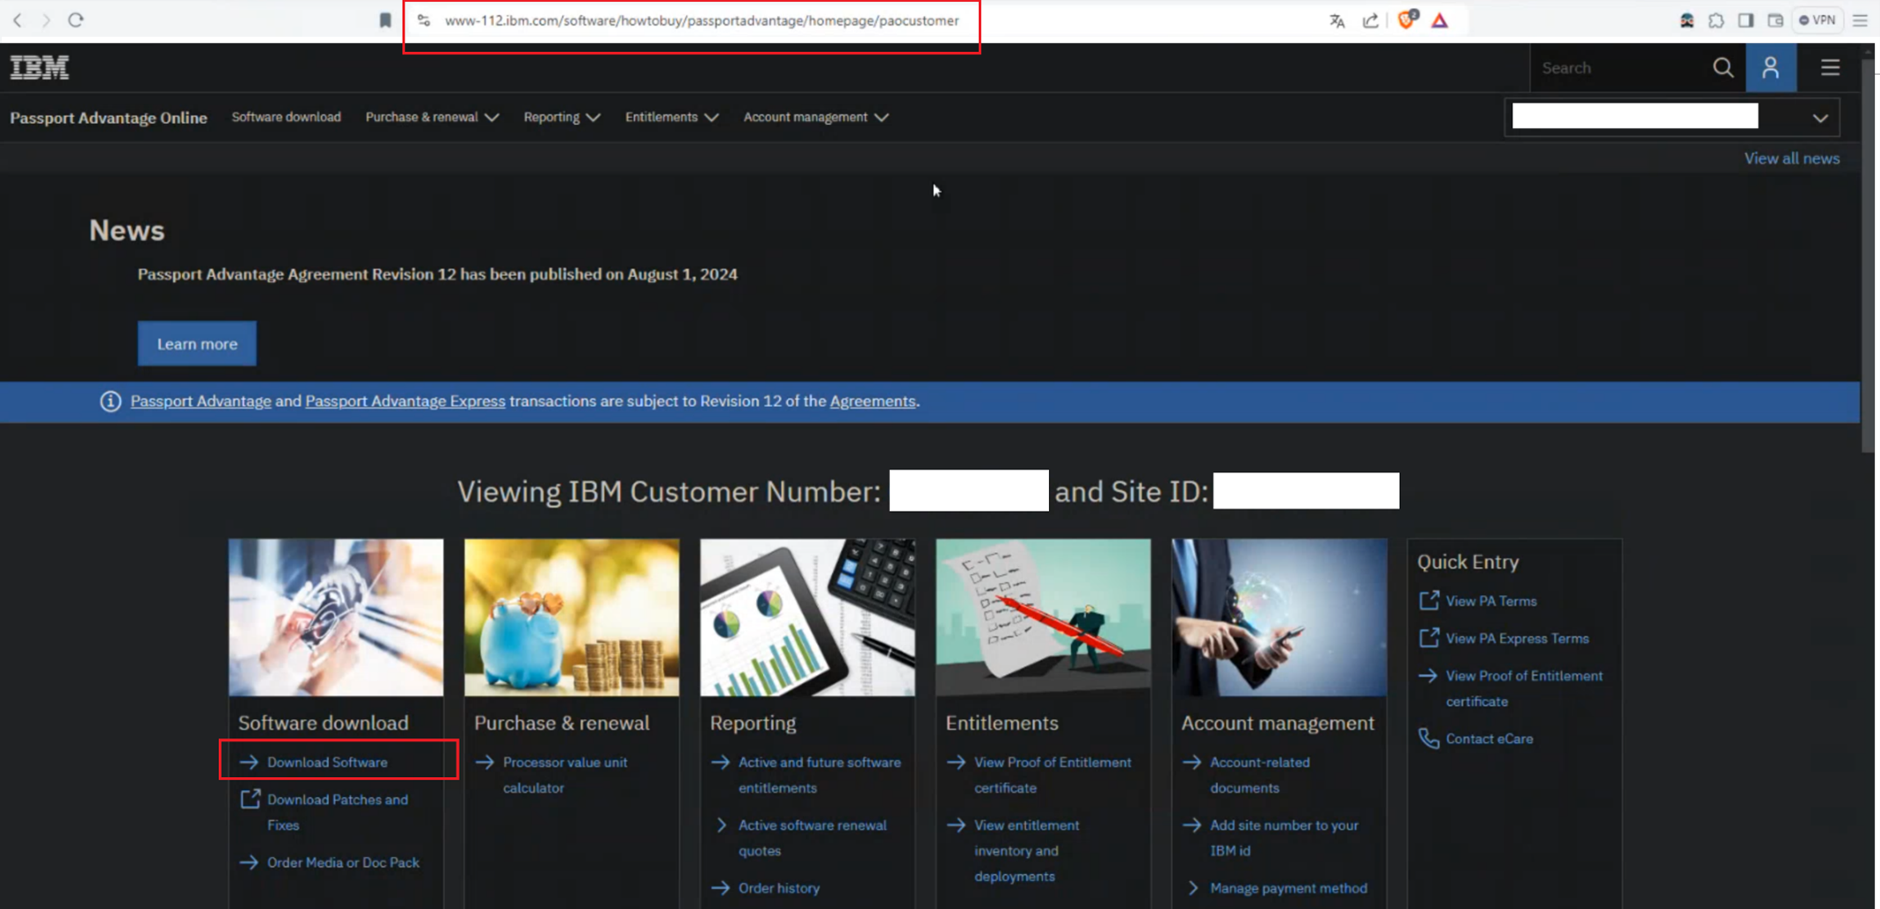Open the Passport Advantage link in banner
The width and height of the screenshot is (1880, 909).
[200, 401]
